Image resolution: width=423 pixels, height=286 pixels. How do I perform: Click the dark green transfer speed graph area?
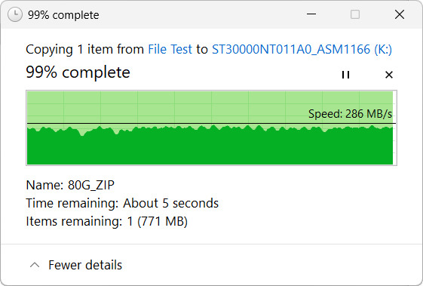point(210,147)
